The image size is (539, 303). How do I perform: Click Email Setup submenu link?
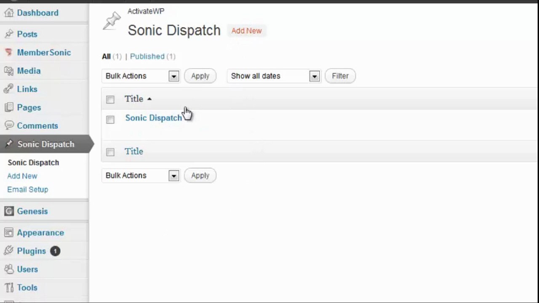(28, 189)
